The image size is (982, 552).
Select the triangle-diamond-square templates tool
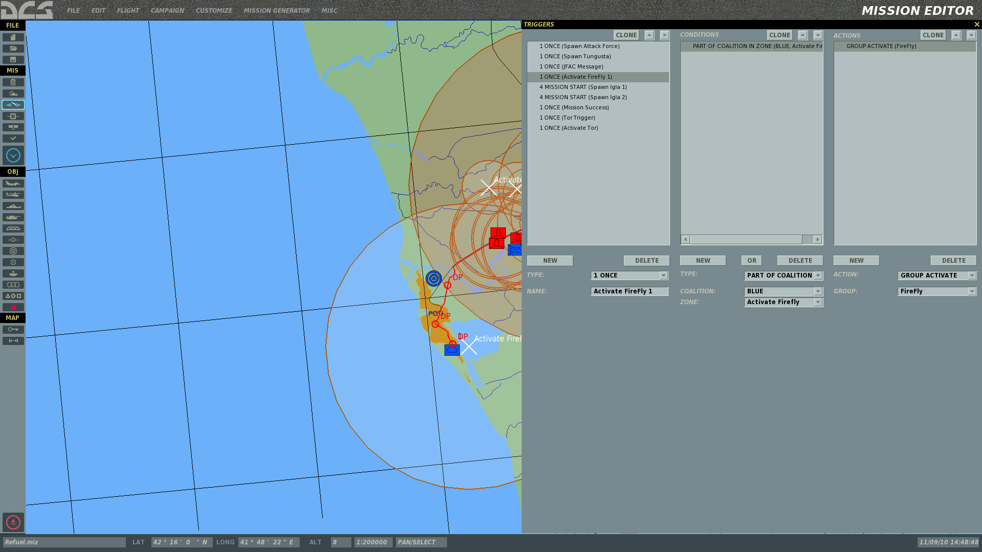[x=13, y=296]
